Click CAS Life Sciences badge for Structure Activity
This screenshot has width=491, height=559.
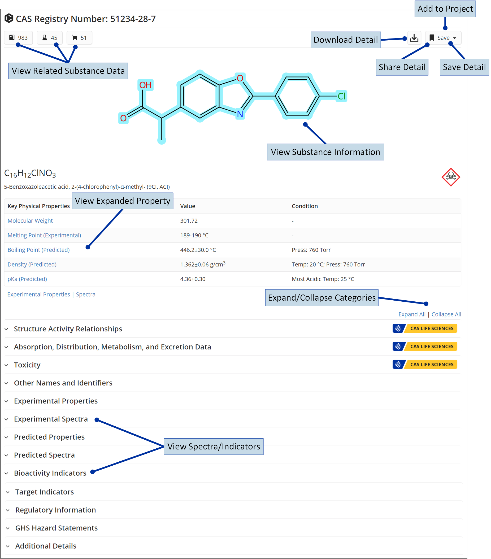tap(425, 328)
